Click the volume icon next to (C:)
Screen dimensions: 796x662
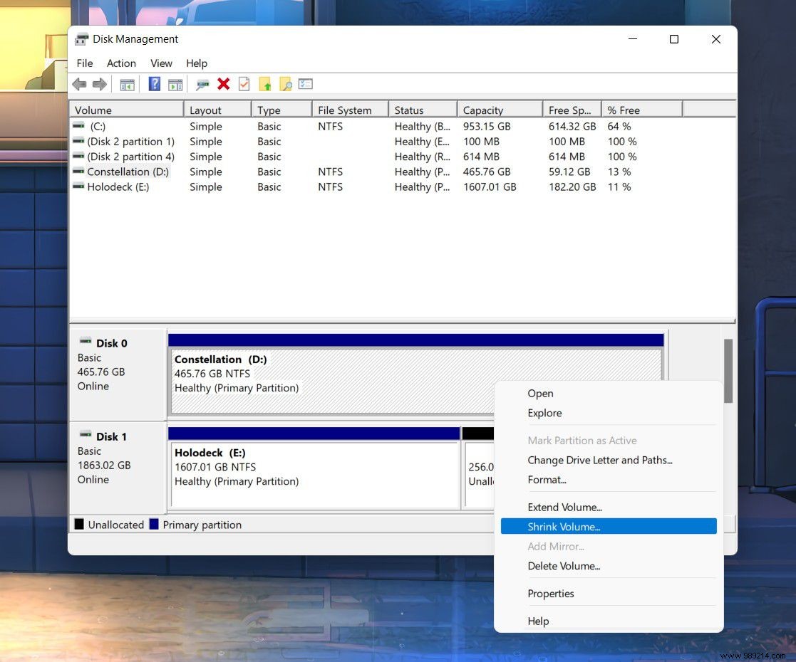78,126
